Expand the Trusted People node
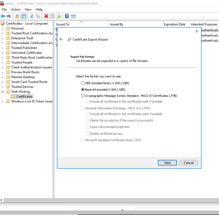 pyautogui.click(x=2, y=63)
